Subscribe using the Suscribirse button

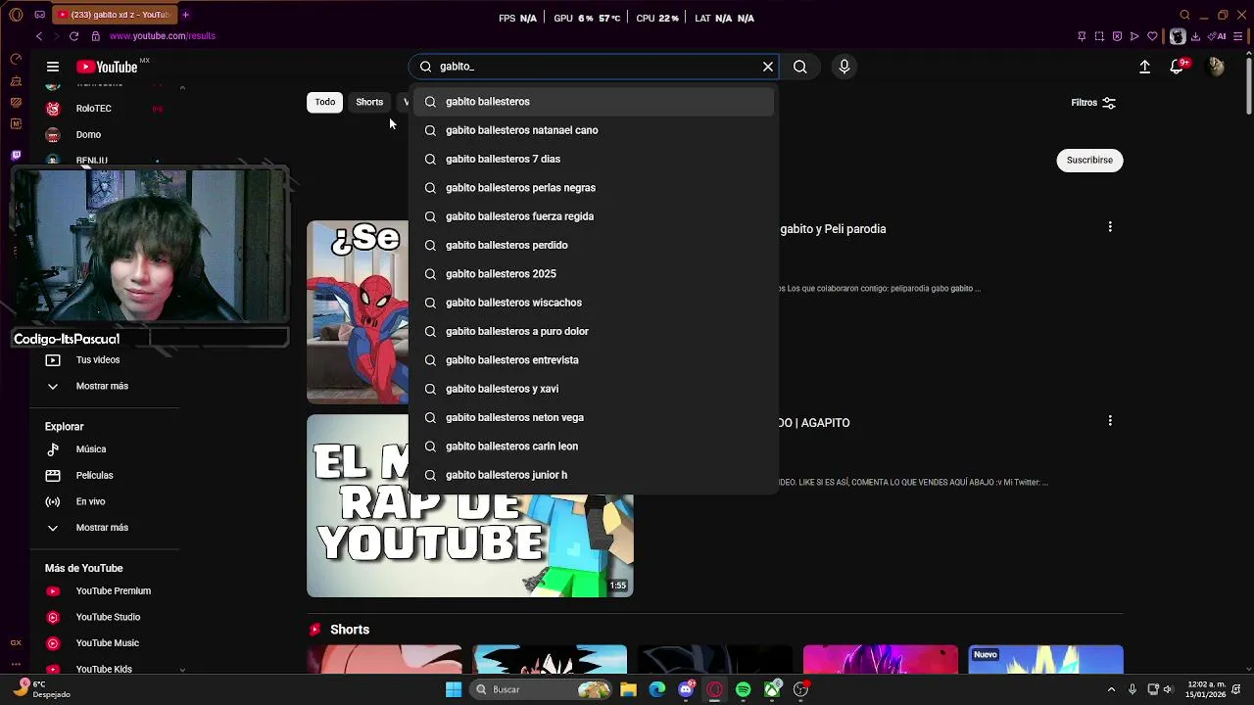tap(1089, 160)
